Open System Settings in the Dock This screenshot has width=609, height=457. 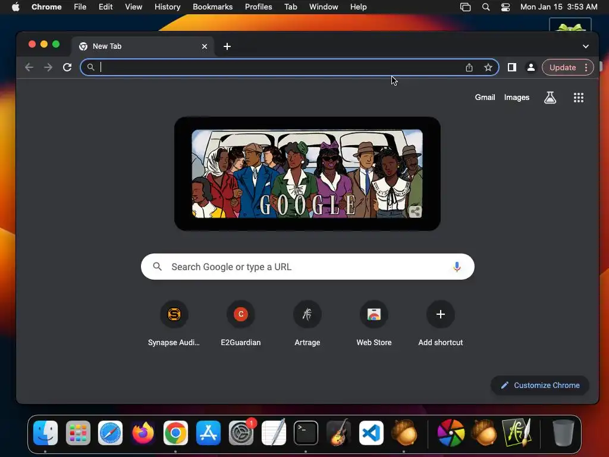[x=241, y=433]
